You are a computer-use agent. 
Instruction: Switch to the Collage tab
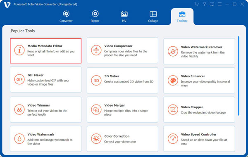[x=153, y=17]
